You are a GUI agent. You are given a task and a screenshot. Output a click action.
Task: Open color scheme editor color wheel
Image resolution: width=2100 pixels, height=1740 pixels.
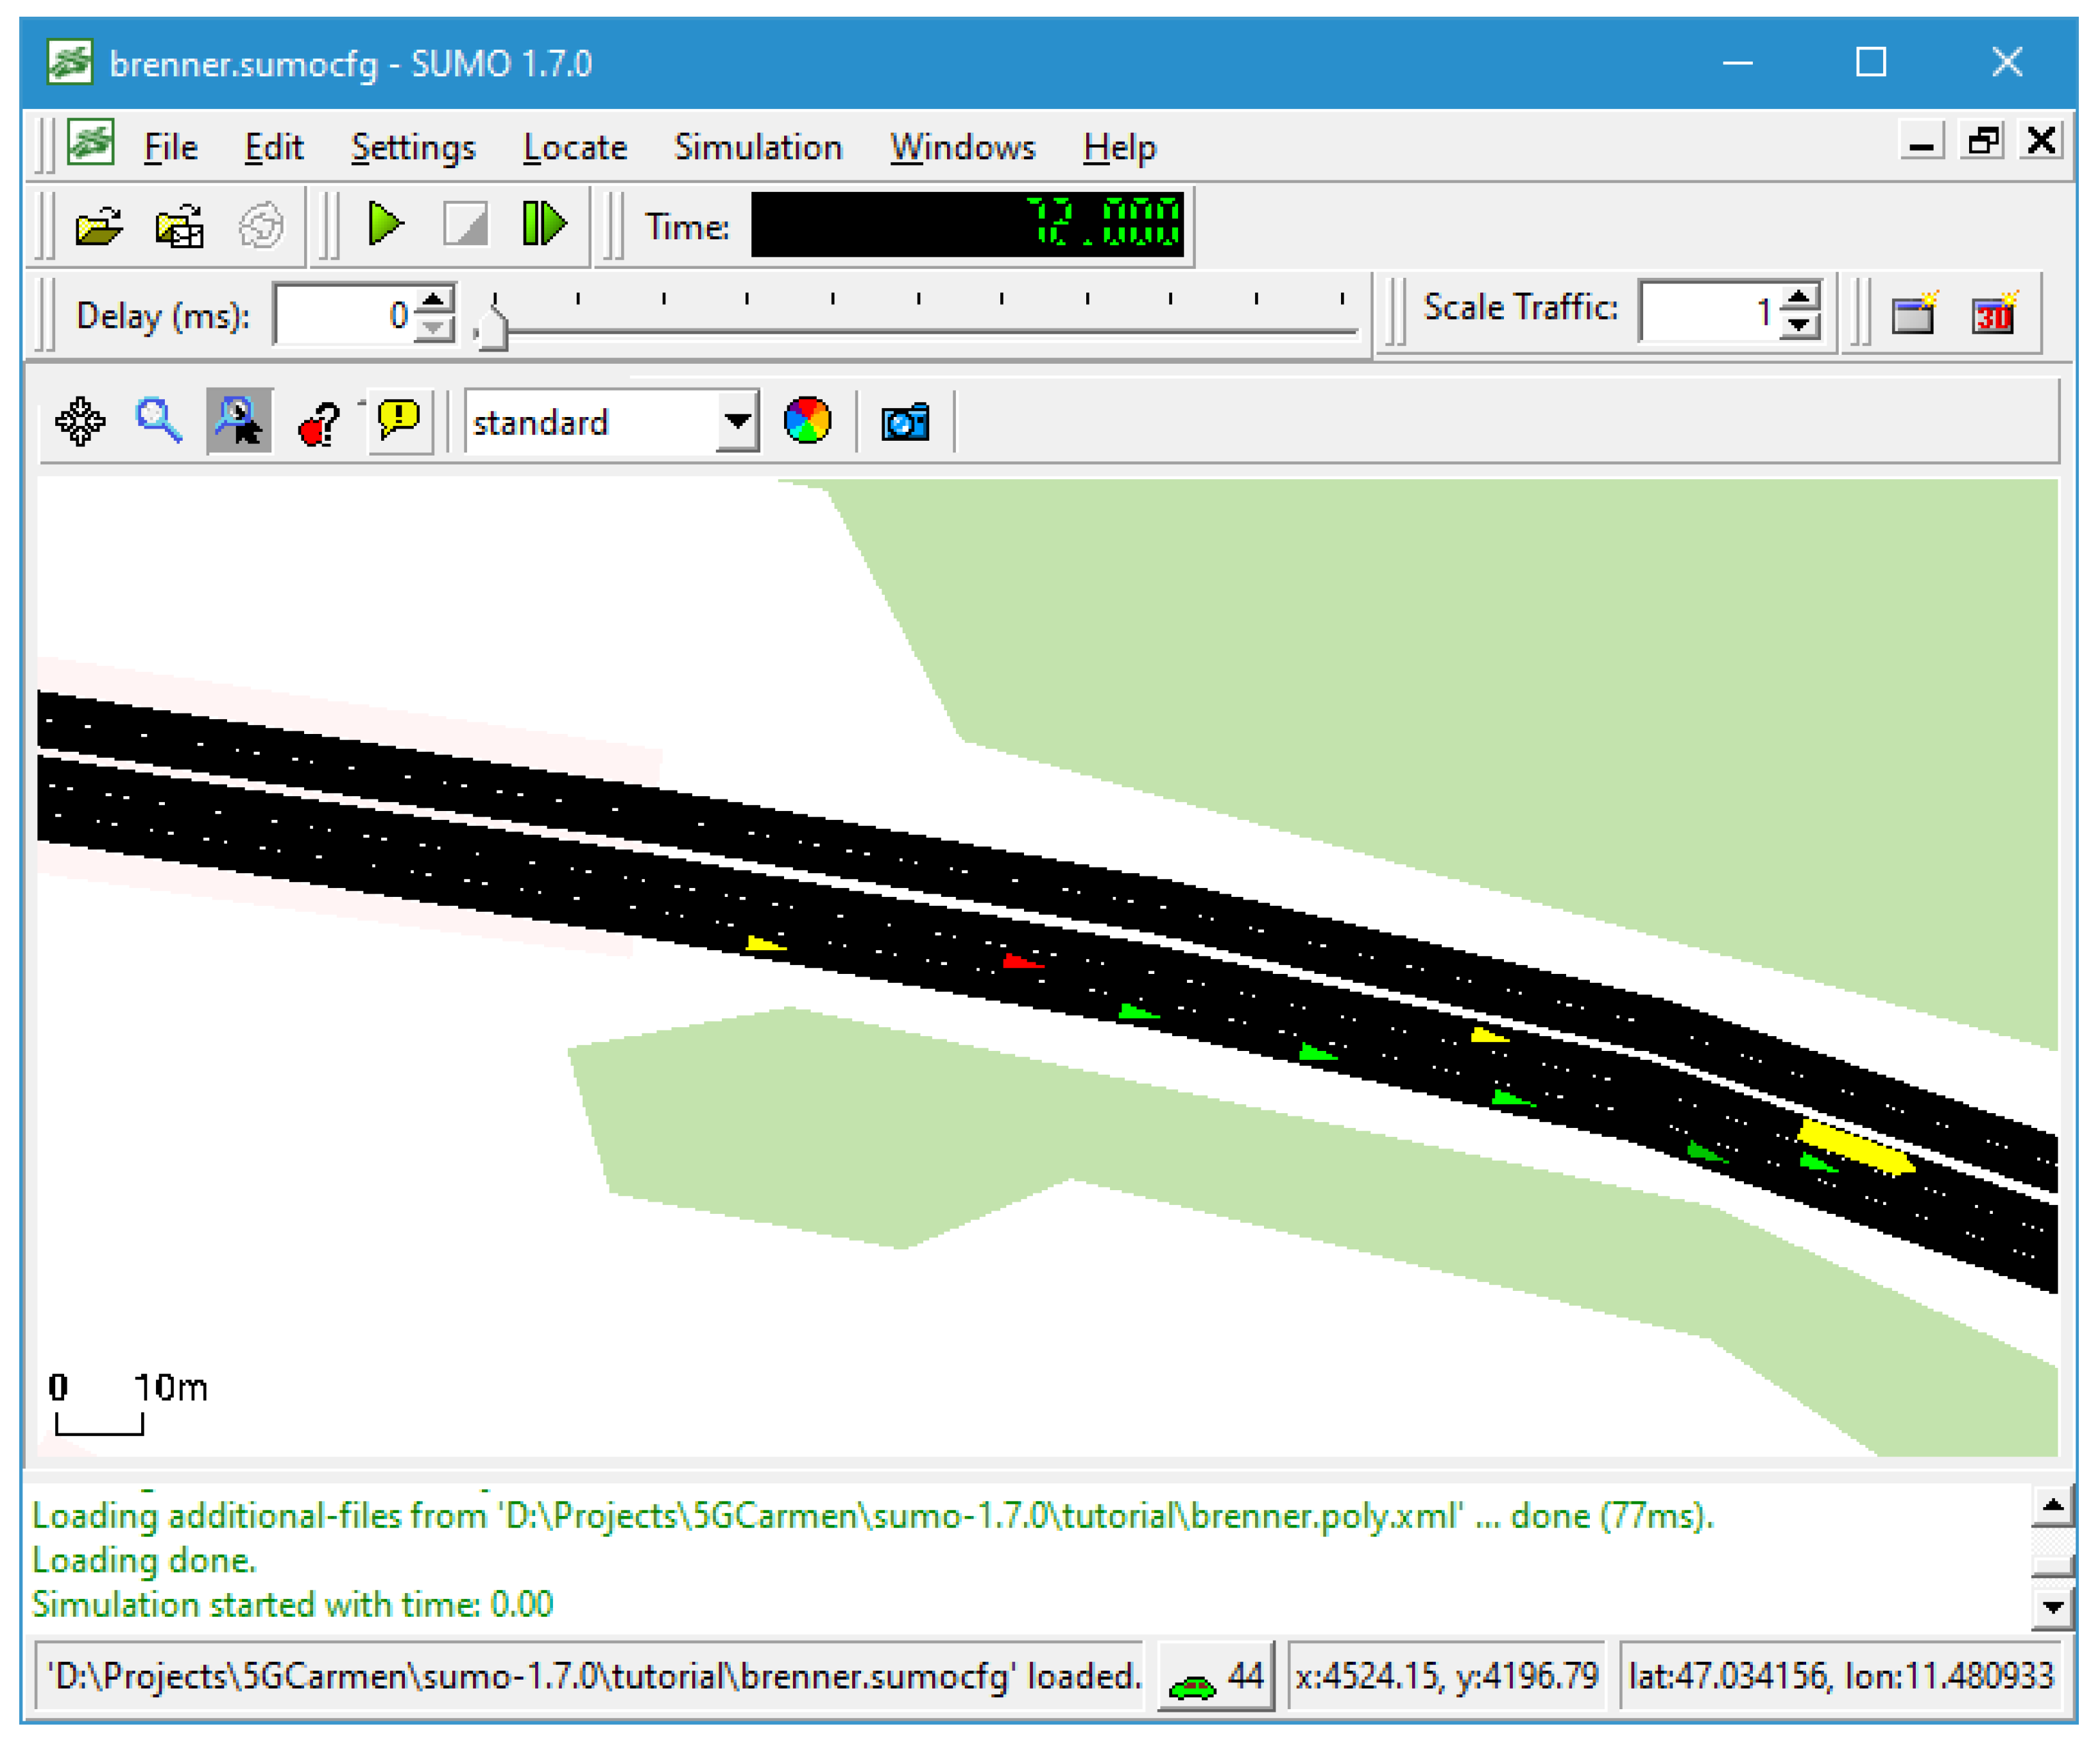(x=807, y=421)
